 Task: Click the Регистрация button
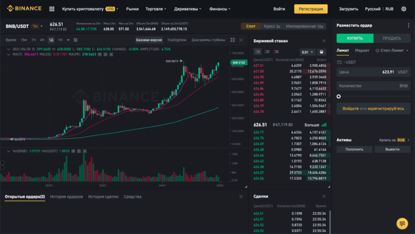[x=311, y=9]
